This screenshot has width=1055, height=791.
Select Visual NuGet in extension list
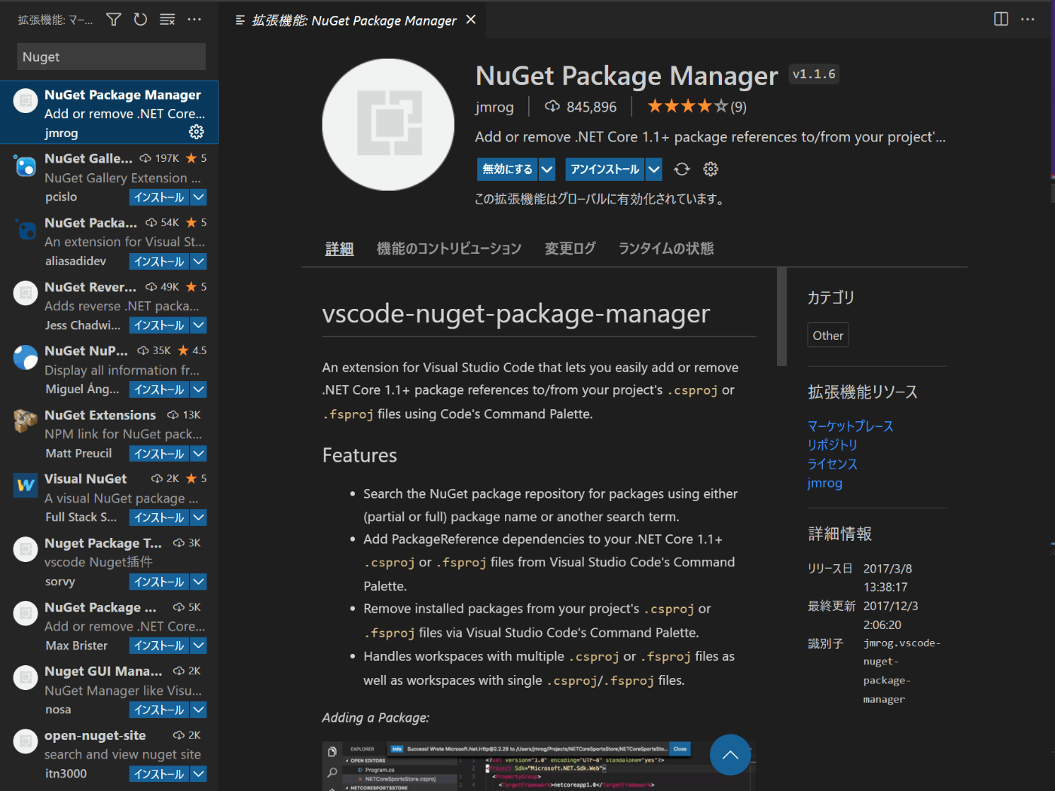pyautogui.click(x=109, y=498)
